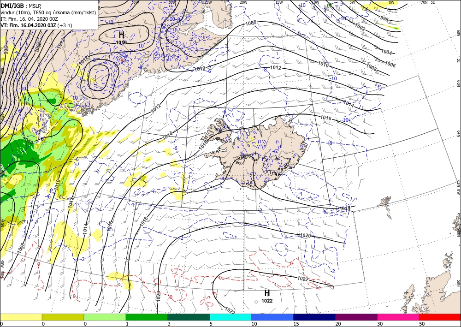This screenshot has height=327, width=461.
Task: Select the dark green swatch labeled 3
Action: tap(189, 317)
